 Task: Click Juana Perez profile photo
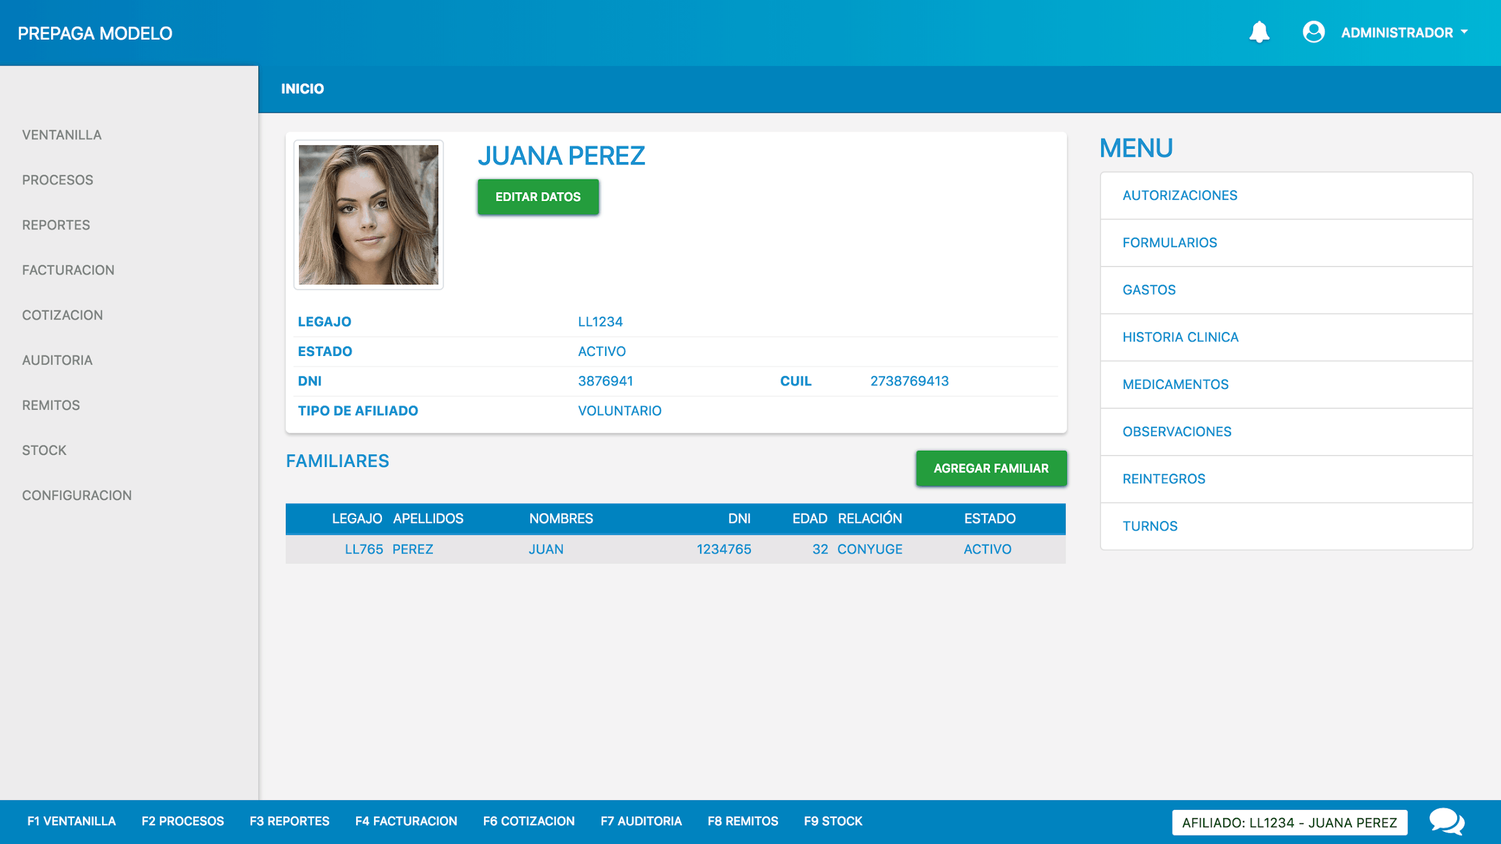point(368,215)
